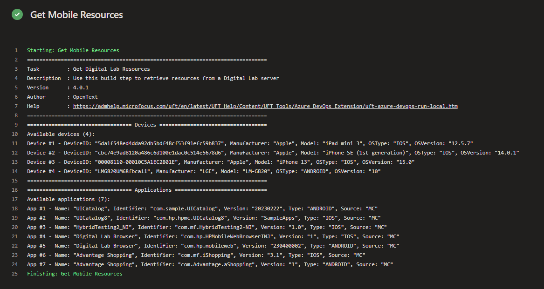
Task: Click line number 1 in the log
Action: (16, 50)
